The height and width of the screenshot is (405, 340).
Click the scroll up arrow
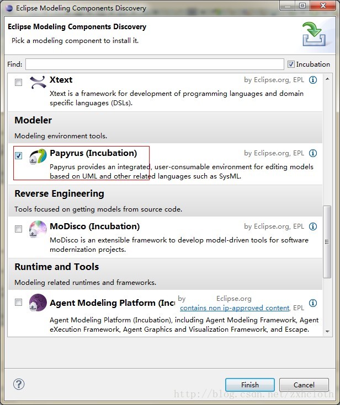pyautogui.click(x=327, y=79)
